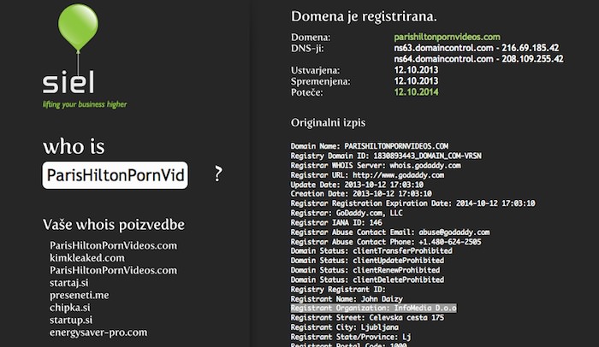Click the 'DNS-ji:' label
599x347 pixels.
[307, 49]
